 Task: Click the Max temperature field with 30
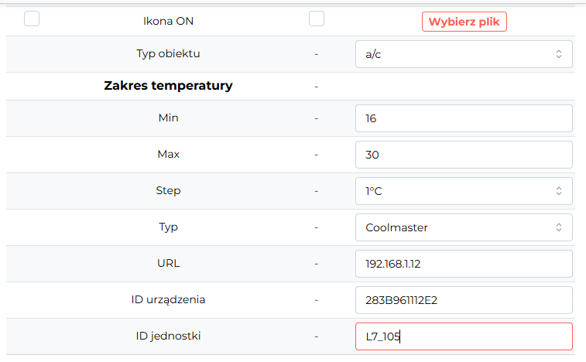[x=464, y=155]
